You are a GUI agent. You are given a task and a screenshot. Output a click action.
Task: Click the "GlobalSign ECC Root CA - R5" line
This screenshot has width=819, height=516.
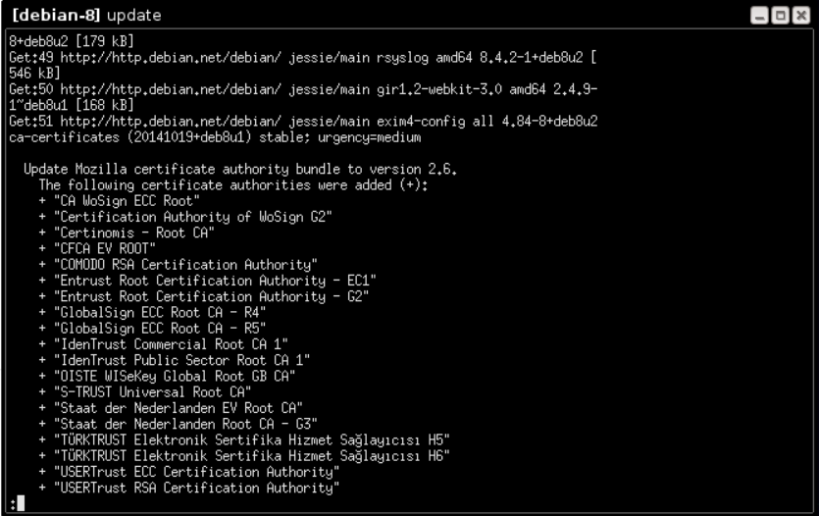click(x=159, y=329)
